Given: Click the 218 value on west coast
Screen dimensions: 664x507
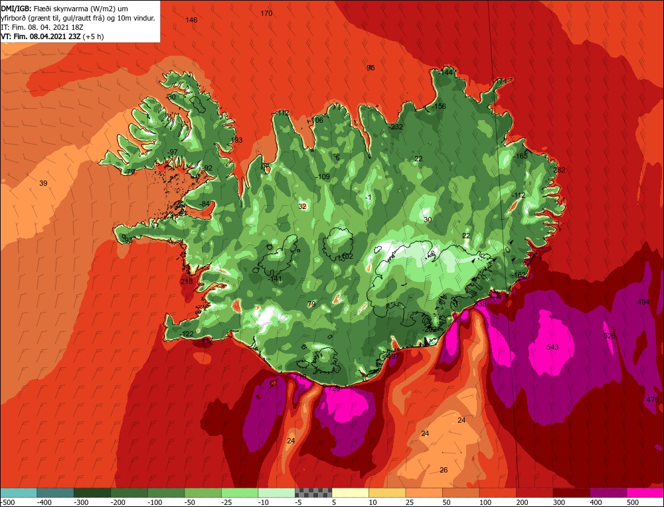Looking at the screenshot, I should pyautogui.click(x=187, y=281).
